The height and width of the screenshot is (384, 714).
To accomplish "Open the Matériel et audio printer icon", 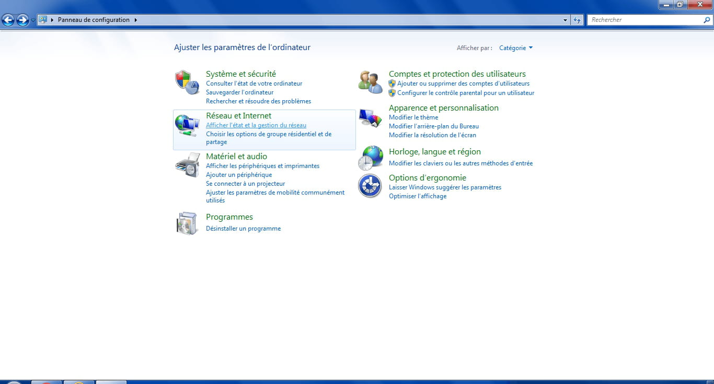I will click(x=187, y=165).
